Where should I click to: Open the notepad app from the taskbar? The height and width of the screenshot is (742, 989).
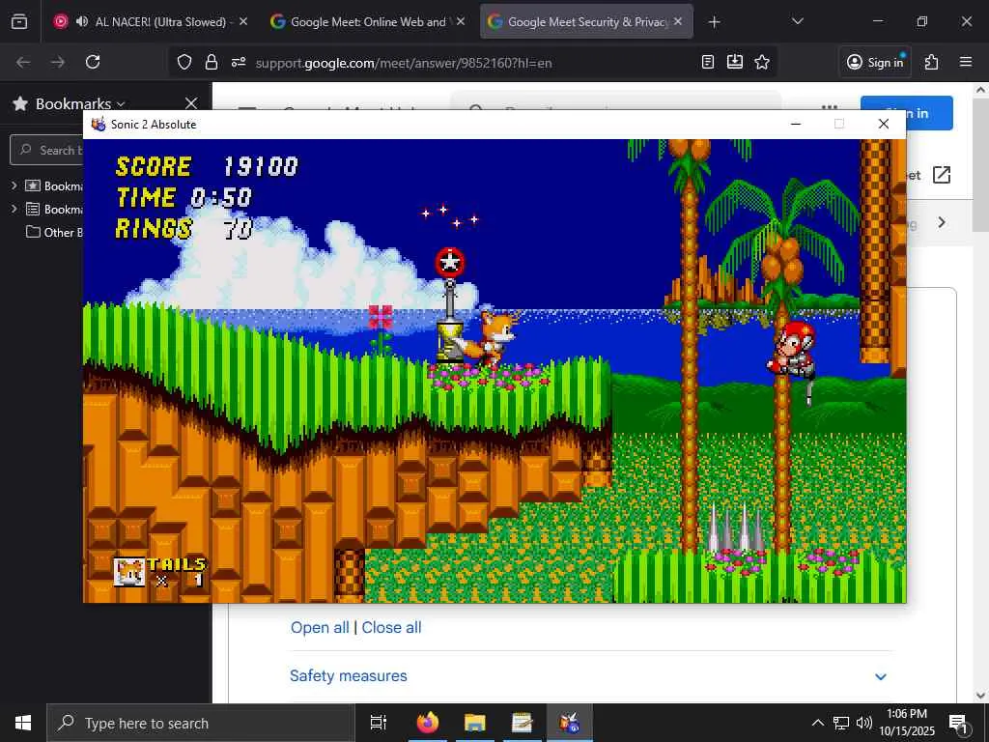pyautogui.click(x=523, y=723)
